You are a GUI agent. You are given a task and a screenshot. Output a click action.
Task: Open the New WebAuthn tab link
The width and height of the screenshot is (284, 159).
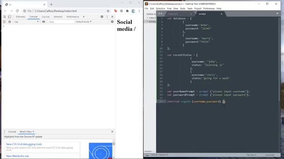click(x=18, y=156)
